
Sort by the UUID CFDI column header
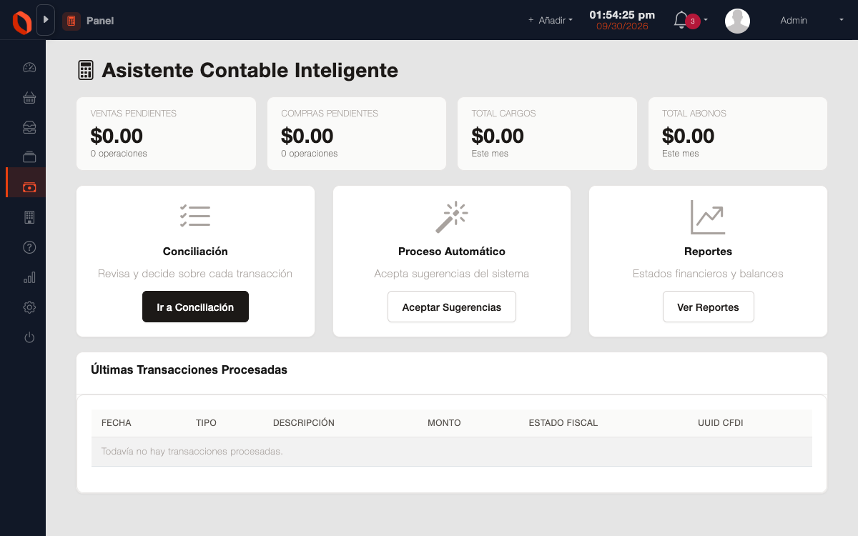pos(721,423)
